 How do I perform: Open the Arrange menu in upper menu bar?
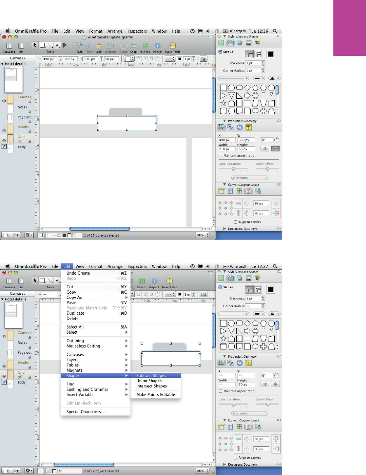click(115, 31)
